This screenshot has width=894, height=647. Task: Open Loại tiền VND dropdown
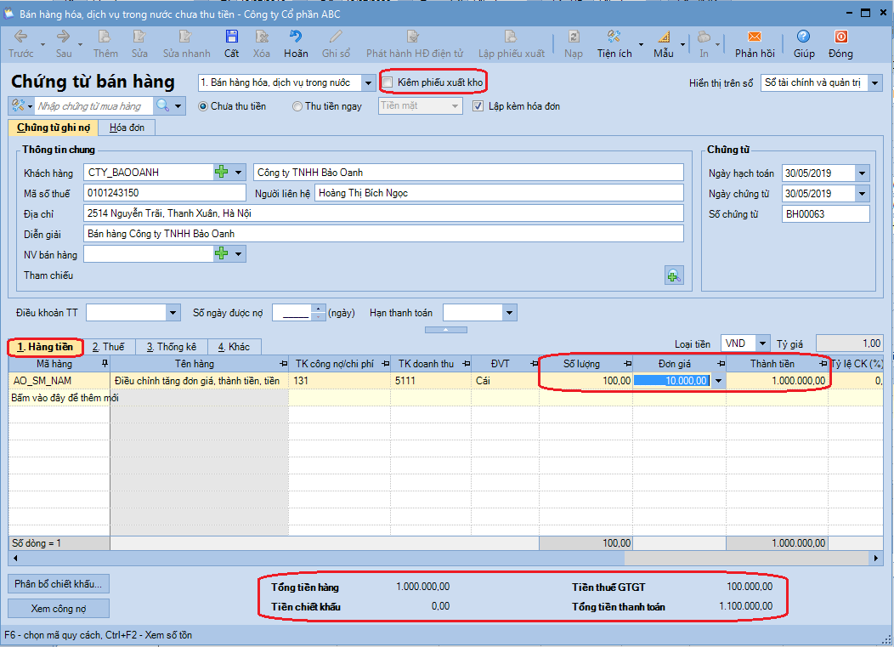click(763, 343)
